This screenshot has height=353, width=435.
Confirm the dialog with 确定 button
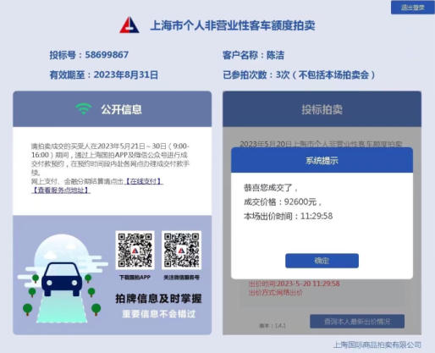(x=322, y=261)
